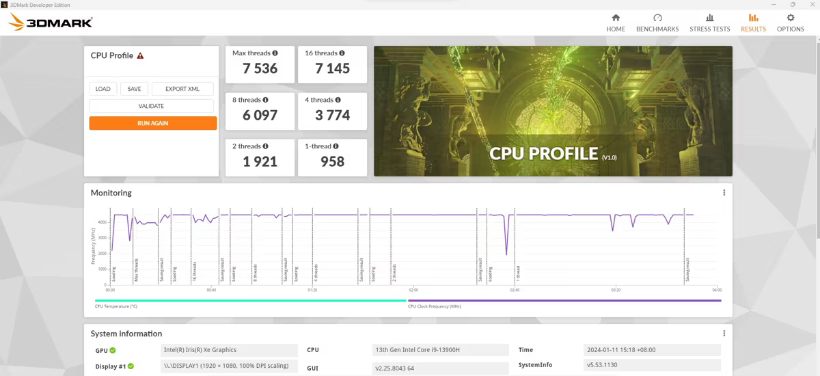The image size is (820, 376).
Task: Click the 13th Gen Intel Core i9-13900H field
Action: 441,350
